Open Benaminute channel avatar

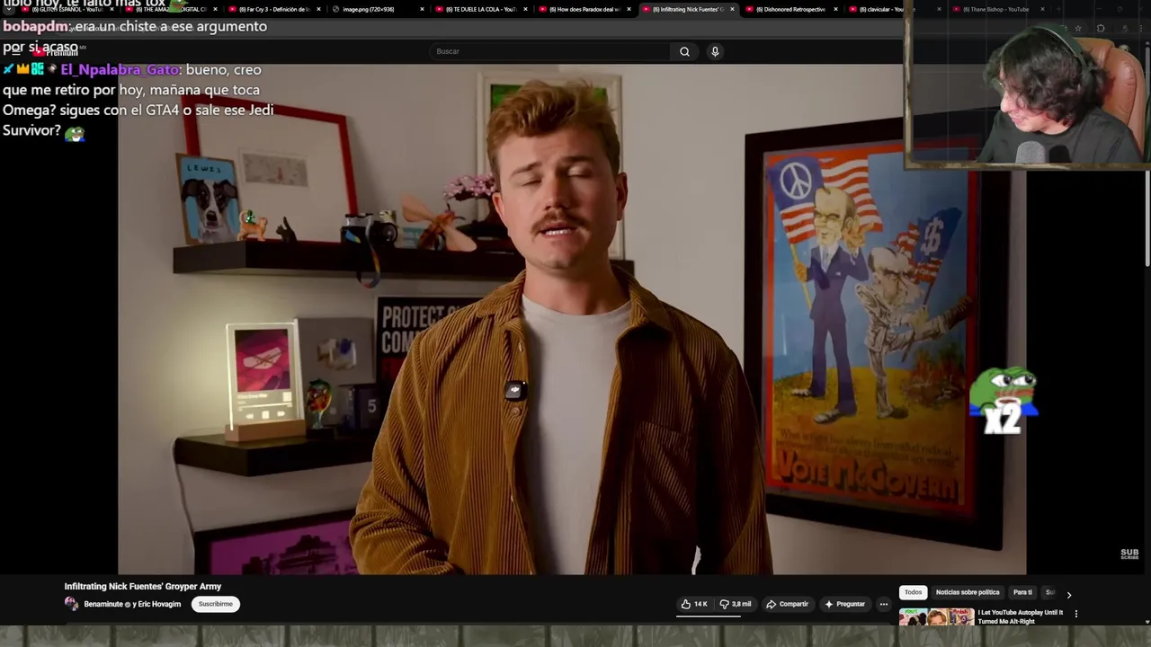71,604
